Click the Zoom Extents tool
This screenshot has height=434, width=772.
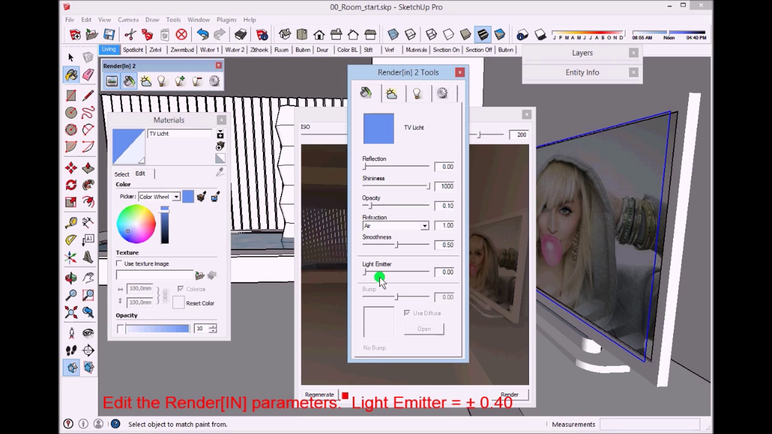(x=71, y=312)
